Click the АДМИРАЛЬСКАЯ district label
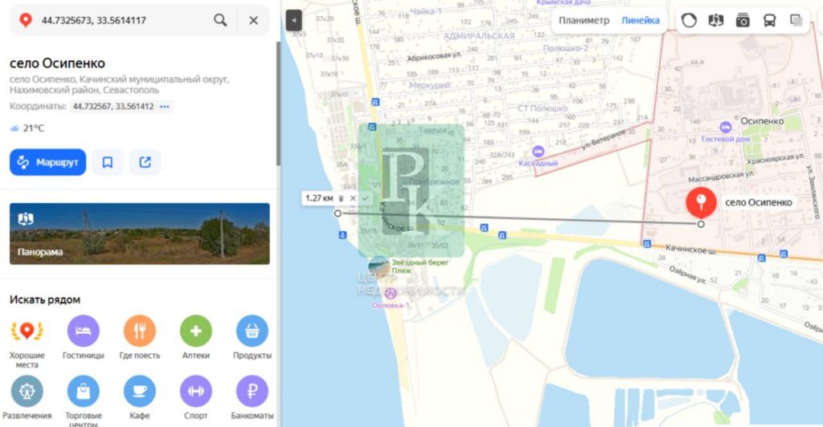This screenshot has height=427, width=823. point(479,36)
